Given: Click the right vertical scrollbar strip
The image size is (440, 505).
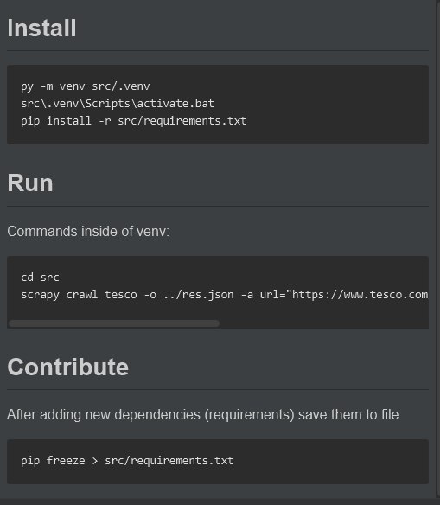Looking at the screenshot, I should [437, 252].
